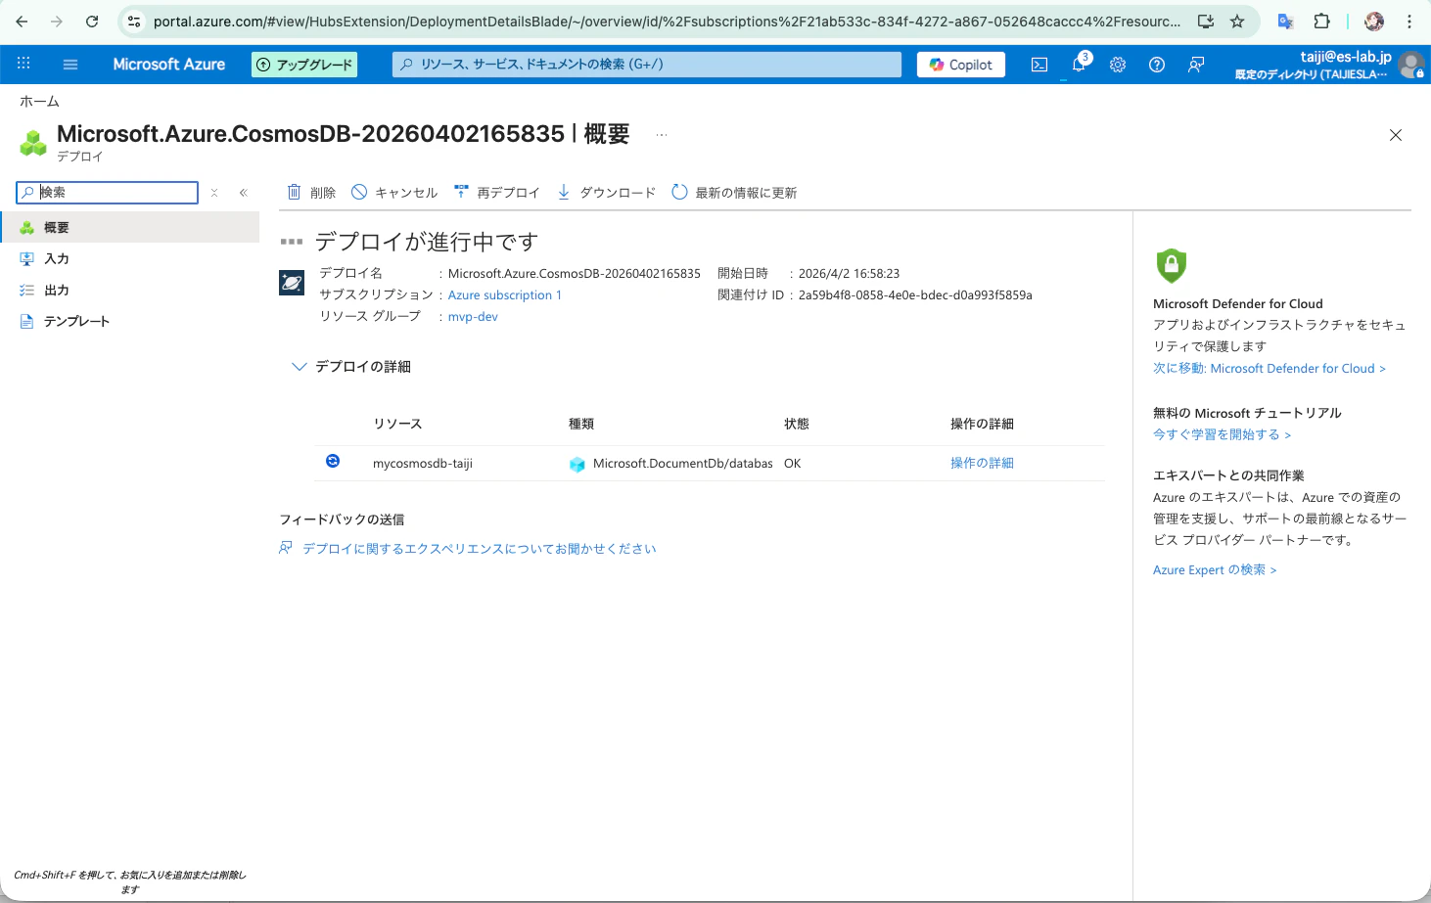Open the Azure subscription 1 link
The height and width of the screenshot is (903, 1431).
pyautogui.click(x=504, y=294)
